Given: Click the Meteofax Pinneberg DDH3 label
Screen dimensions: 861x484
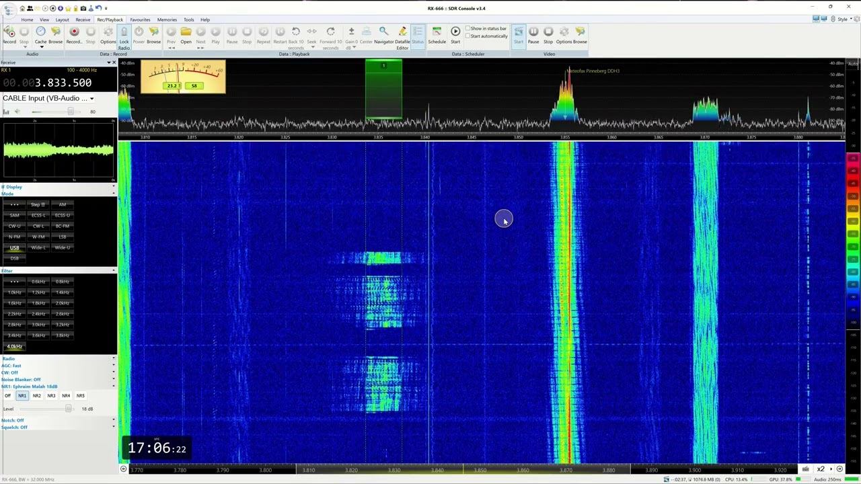Looking at the screenshot, I should (x=594, y=71).
